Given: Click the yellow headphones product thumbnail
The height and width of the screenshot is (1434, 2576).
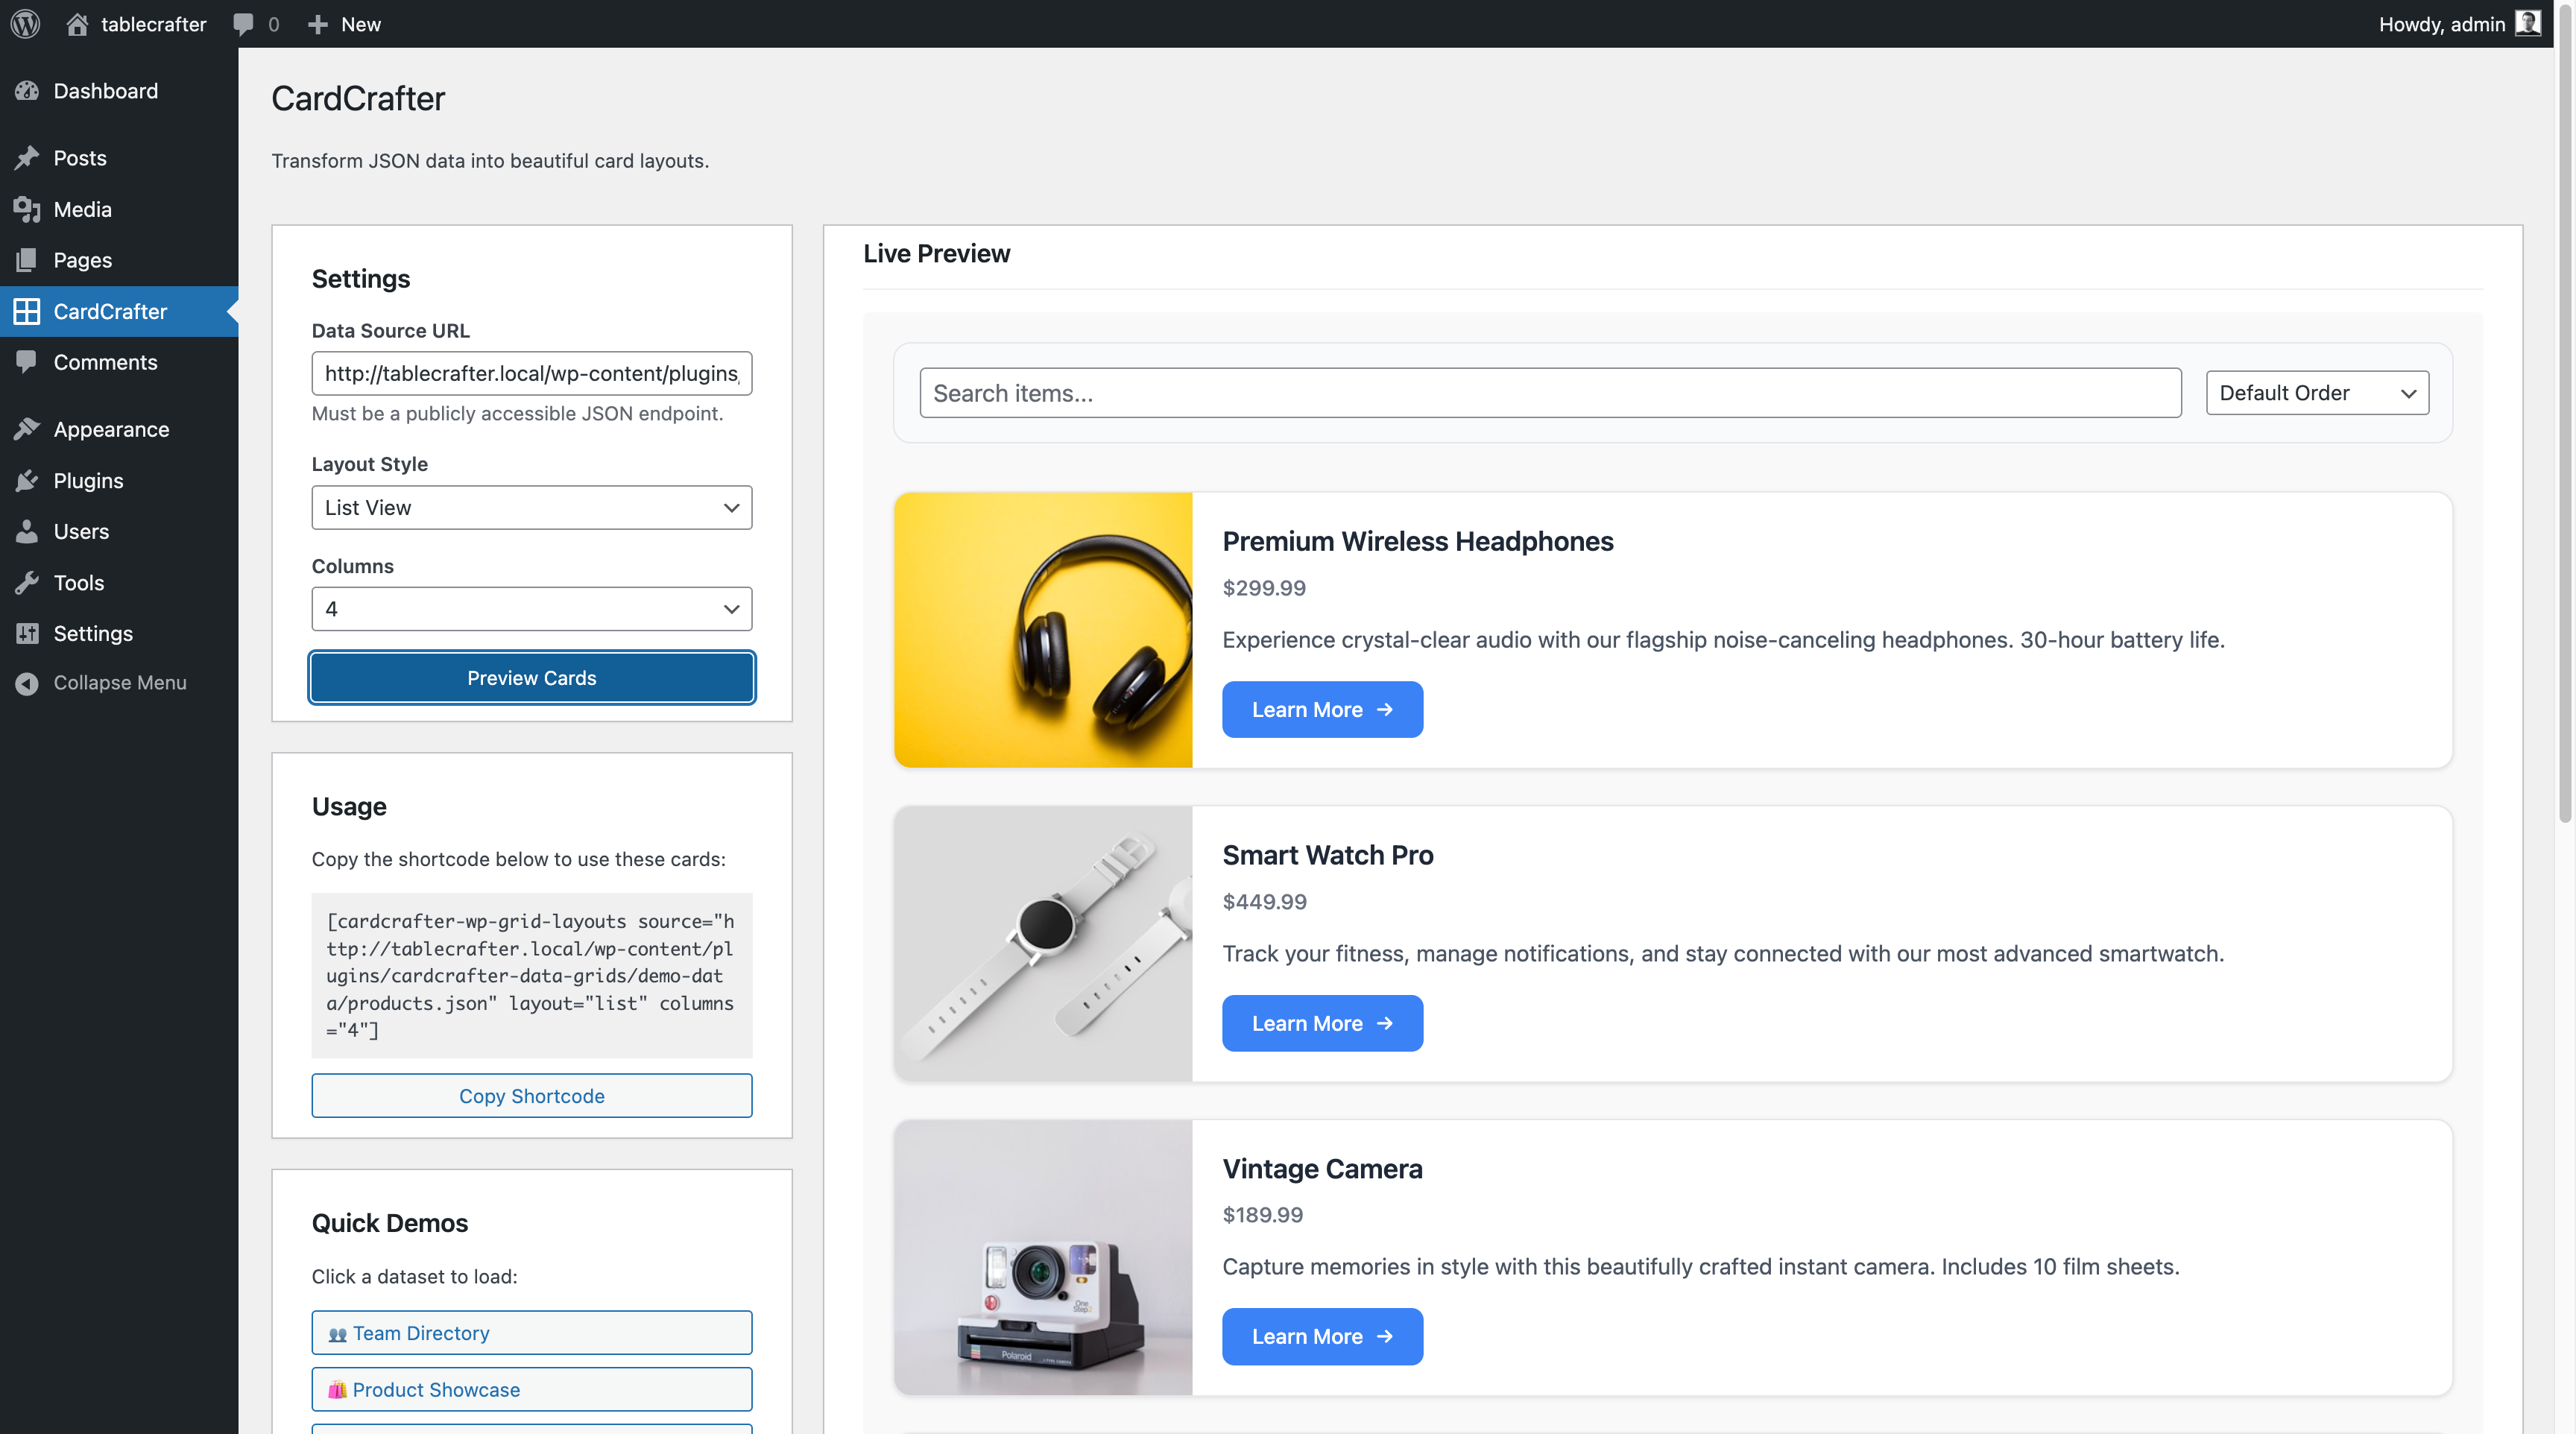Looking at the screenshot, I should tap(1043, 630).
